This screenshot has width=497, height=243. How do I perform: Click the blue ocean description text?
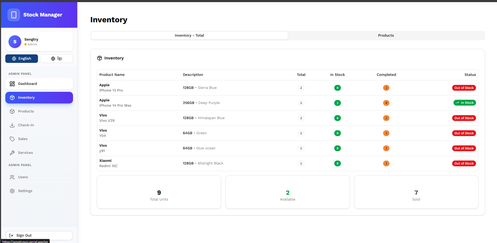[x=206, y=148]
